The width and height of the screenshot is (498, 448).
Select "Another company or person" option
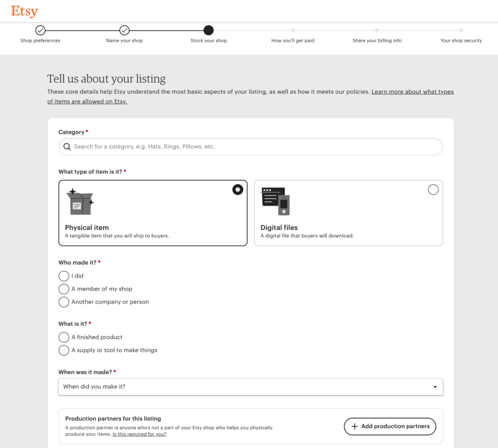coord(64,302)
